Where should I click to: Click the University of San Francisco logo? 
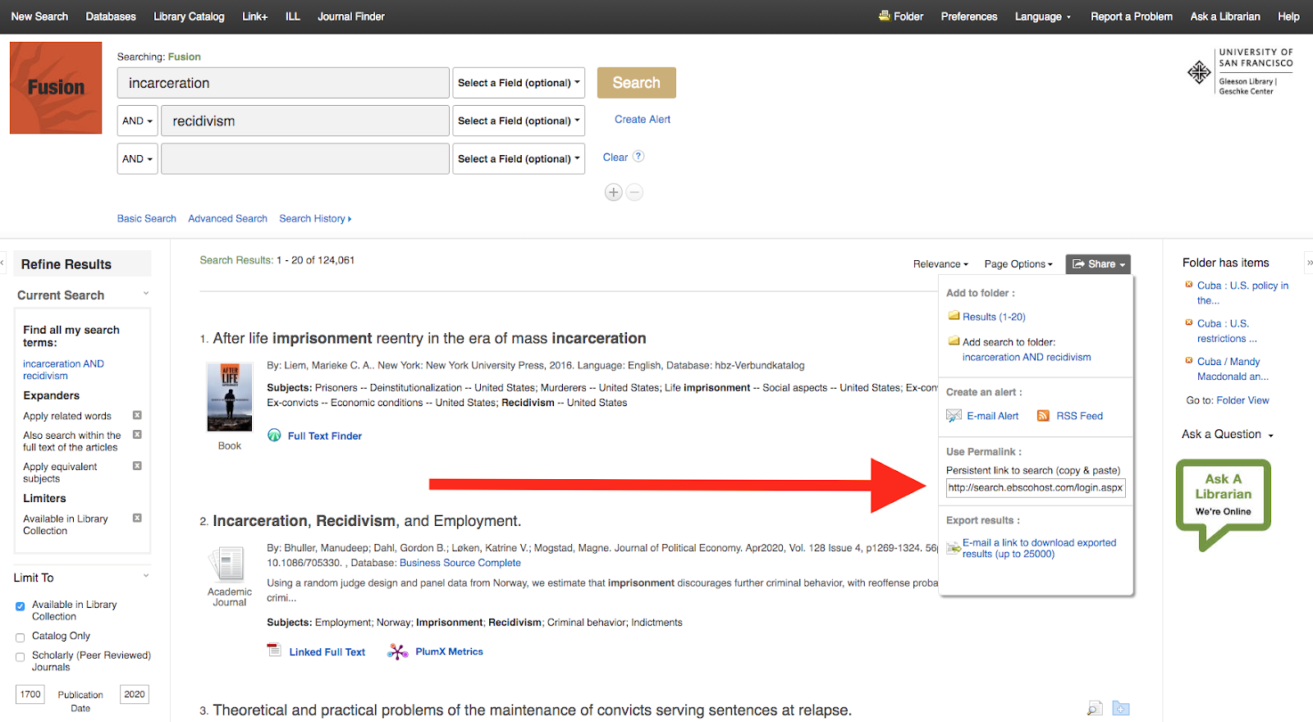pos(1240,71)
